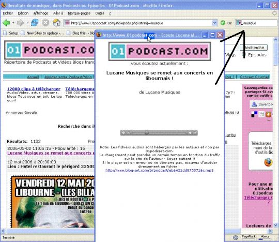
Task: Open the Affichage menu
Action: coord(41,13)
